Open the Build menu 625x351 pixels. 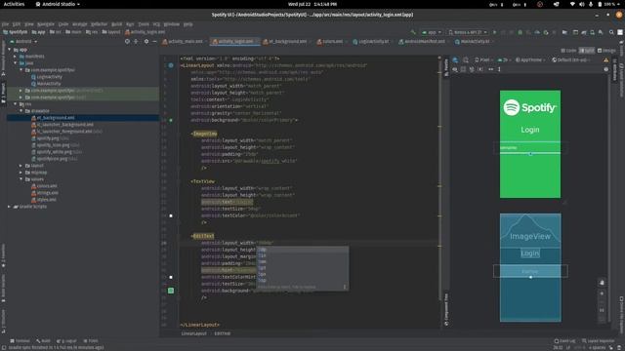pos(117,24)
